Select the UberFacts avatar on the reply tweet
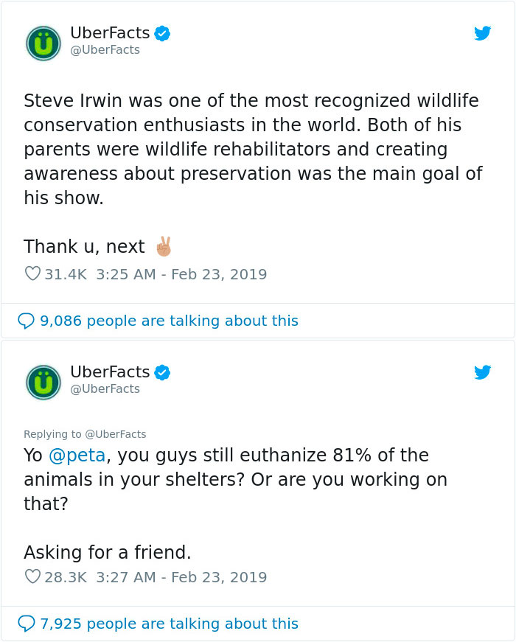 (x=43, y=382)
